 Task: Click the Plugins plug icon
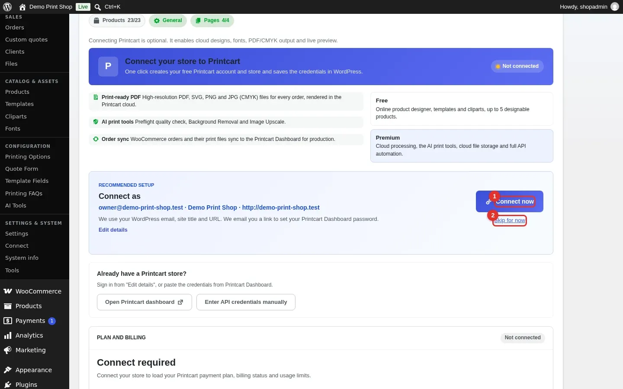pyautogui.click(x=7, y=385)
